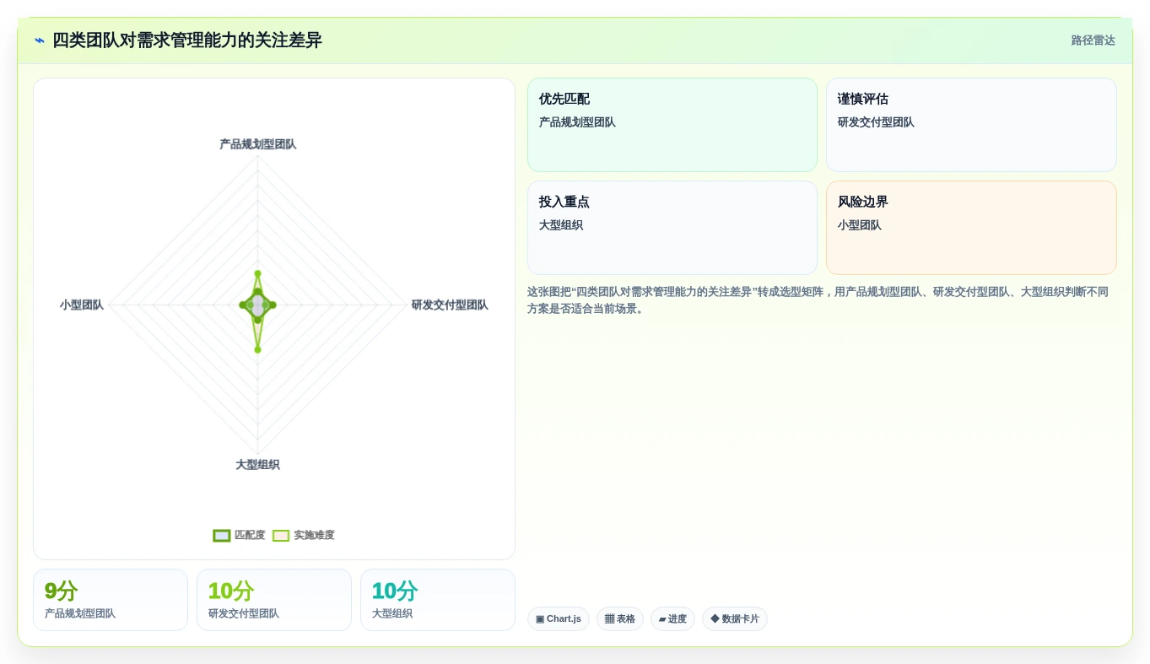This screenshot has width=1150, height=664.
Task: Click the 产品规划型团队 text in 优先匹配 card
Action: 577,122
